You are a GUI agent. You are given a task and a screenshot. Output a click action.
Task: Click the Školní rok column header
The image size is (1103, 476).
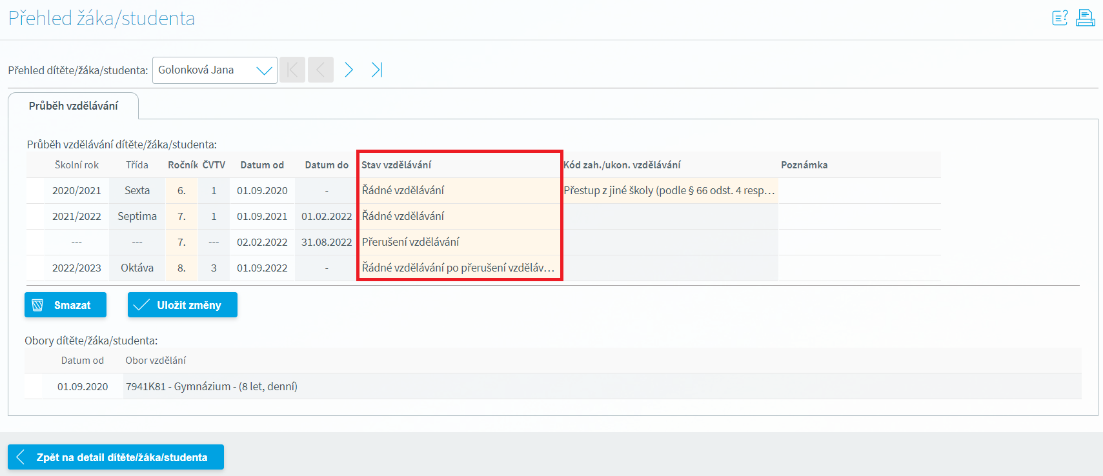pos(77,165)
